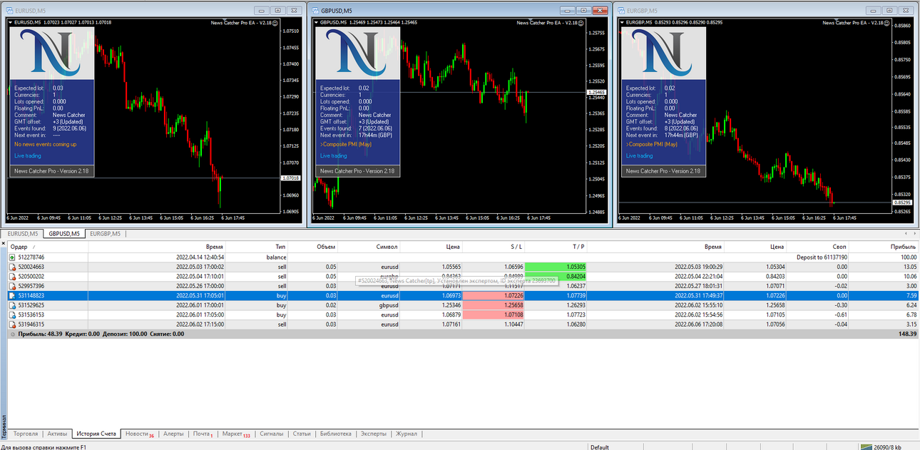This screenshot has height=450, width=920.
Task: Click the summary row circle icon near Прибыль
Action: click(x=12, y=334)
